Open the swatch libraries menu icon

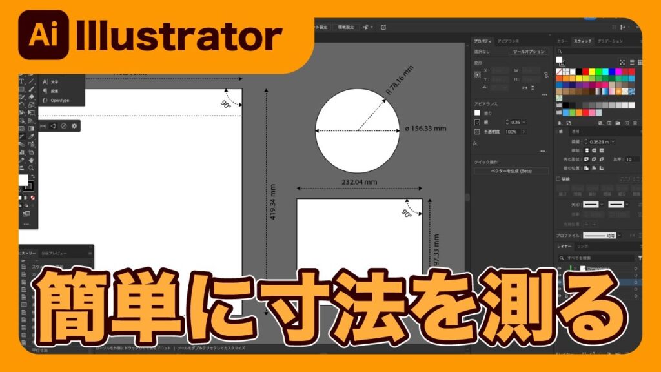(x=560, y=123)
